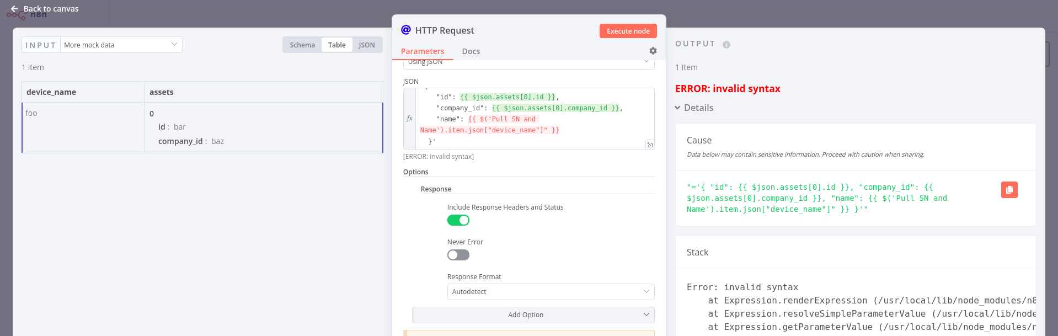The width and height of the screenshot is (1058, 336).
Task: Select the Table input view
Action: pyautogui.click(x=336, y=45)
